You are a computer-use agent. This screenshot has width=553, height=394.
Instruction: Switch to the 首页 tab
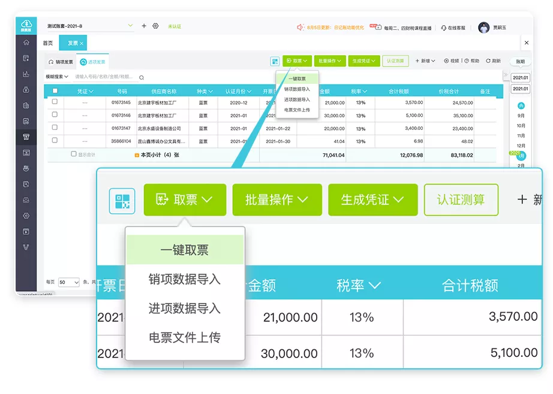coord(47,43)
